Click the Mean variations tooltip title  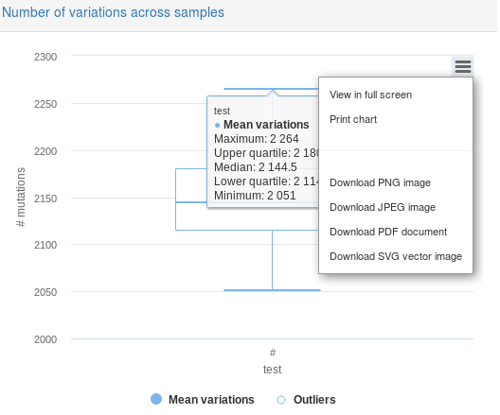tap(266, 125)
